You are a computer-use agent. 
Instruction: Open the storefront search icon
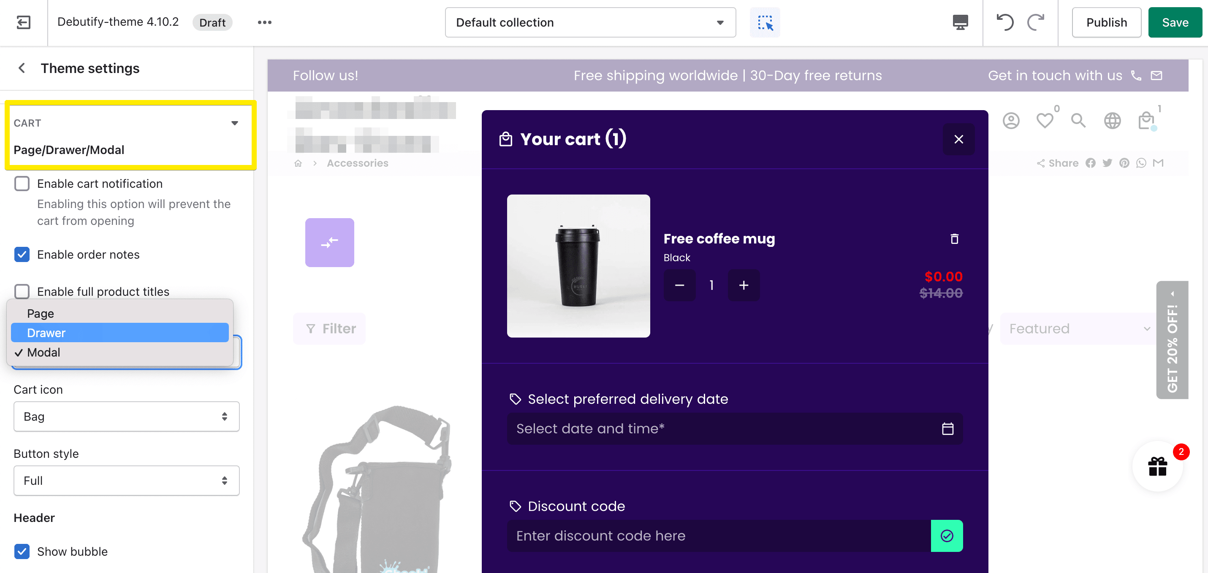1078,120
